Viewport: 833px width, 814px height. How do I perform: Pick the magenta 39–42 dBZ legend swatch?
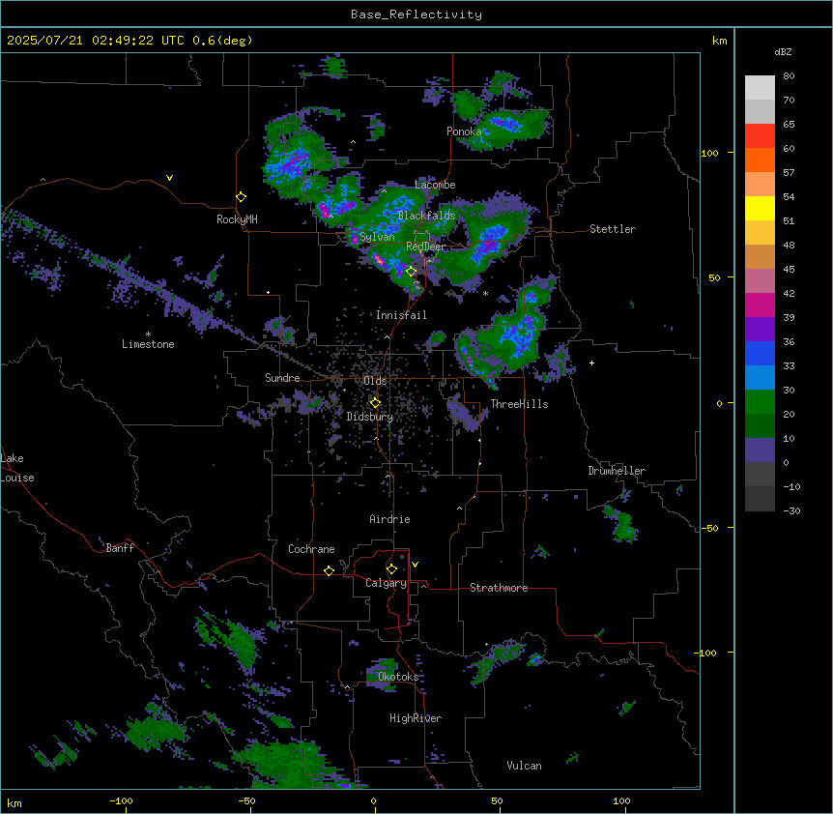click(760, 305)
